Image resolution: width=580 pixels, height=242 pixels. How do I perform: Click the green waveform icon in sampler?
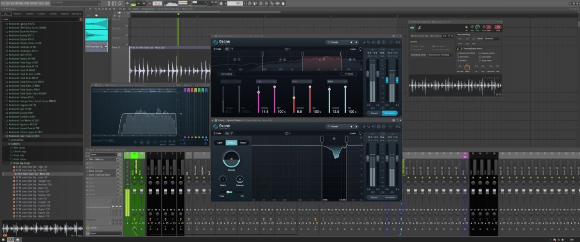[412, 28]
